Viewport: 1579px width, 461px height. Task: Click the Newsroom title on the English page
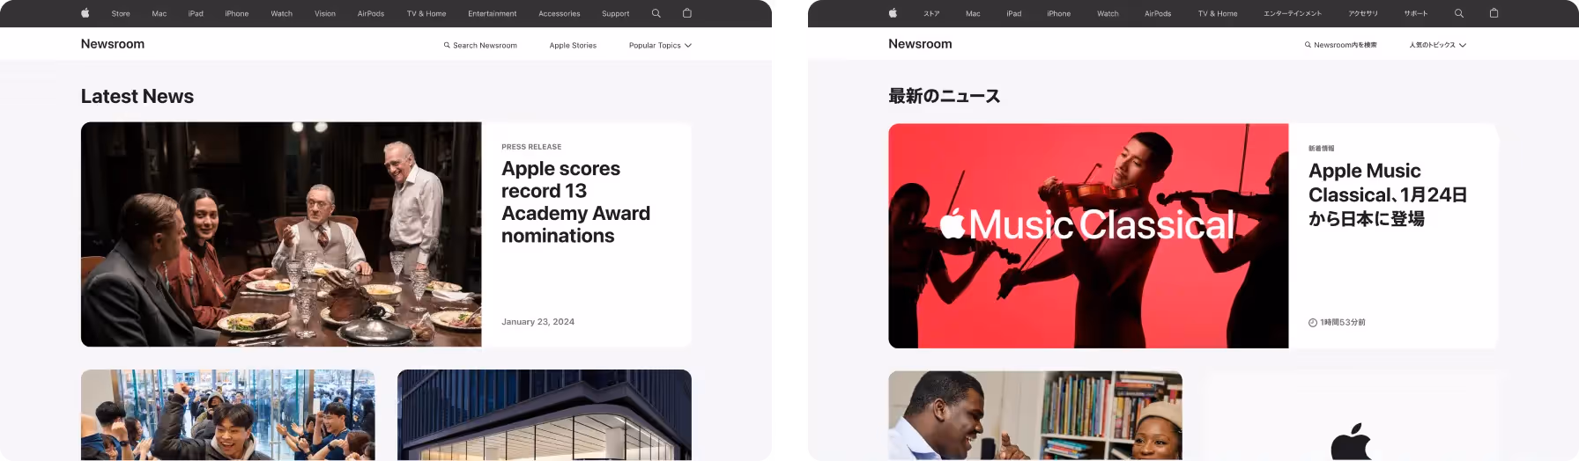click(113, 44)
